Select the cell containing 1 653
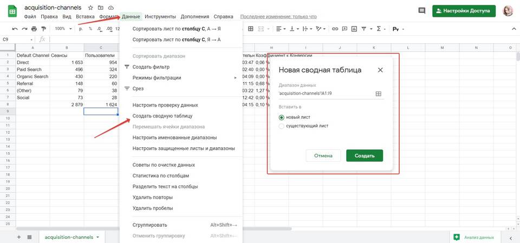520x243 pixels. 67,62
